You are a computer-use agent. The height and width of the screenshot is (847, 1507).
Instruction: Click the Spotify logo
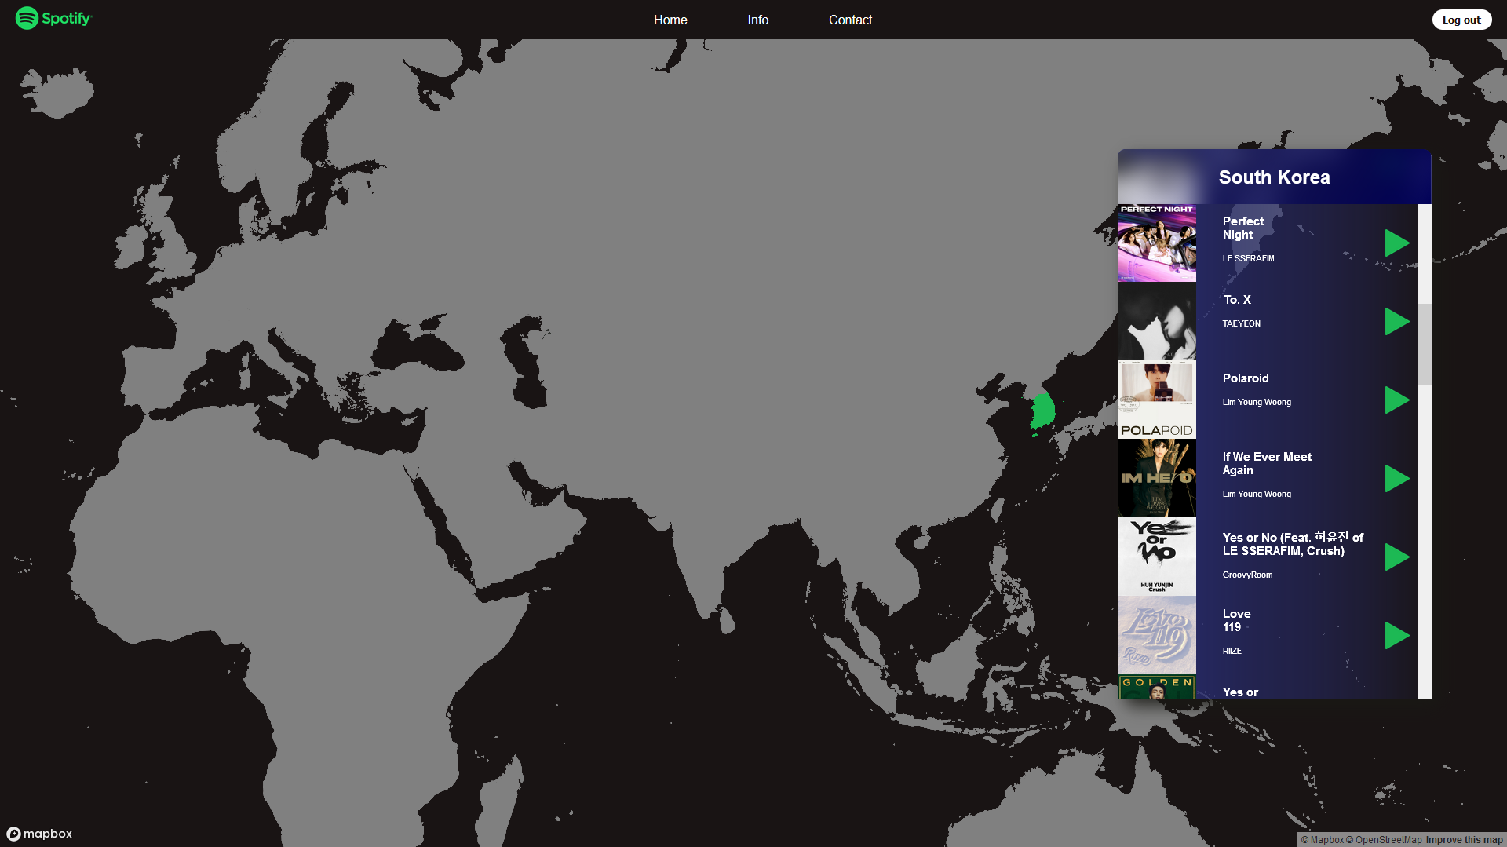pos(53,18)
